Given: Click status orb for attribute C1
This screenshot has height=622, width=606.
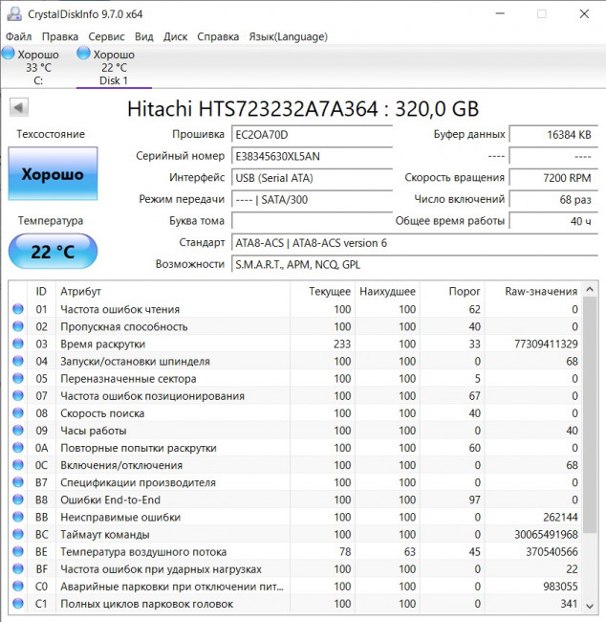Looking at the screenshot, I should coord(18,604).
